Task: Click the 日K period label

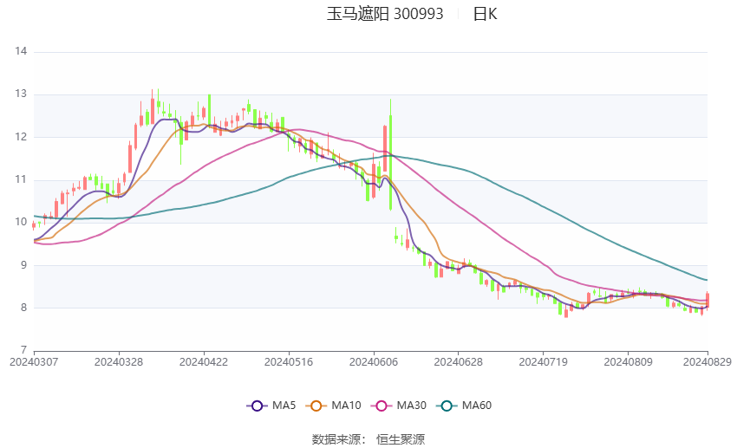Action: tap(485, 14)
